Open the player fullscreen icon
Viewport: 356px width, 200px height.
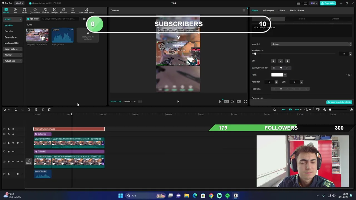[x=245, y=101]
